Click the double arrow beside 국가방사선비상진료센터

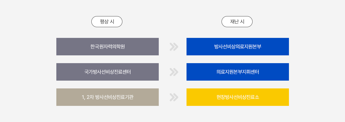coord(174,72)
